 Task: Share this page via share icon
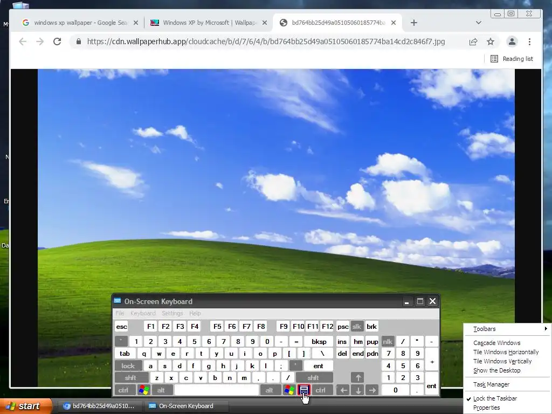click(473, 42)
